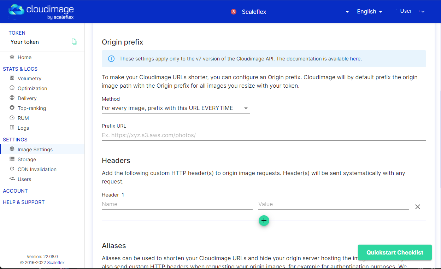Open the Storage settings page

[x=27, y=159]
